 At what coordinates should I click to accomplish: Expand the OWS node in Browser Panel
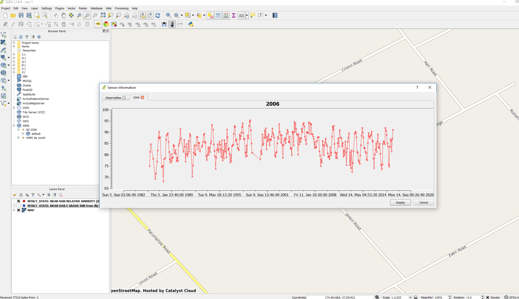(14, 108)
